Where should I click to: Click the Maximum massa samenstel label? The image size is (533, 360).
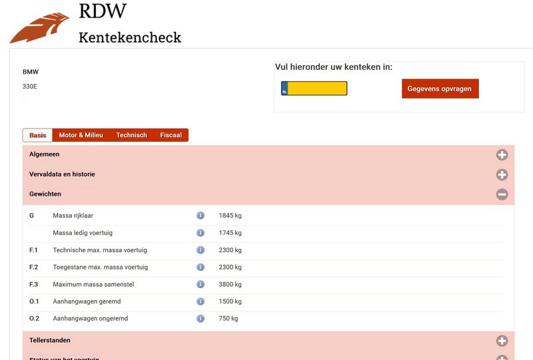tap(93, 284)
